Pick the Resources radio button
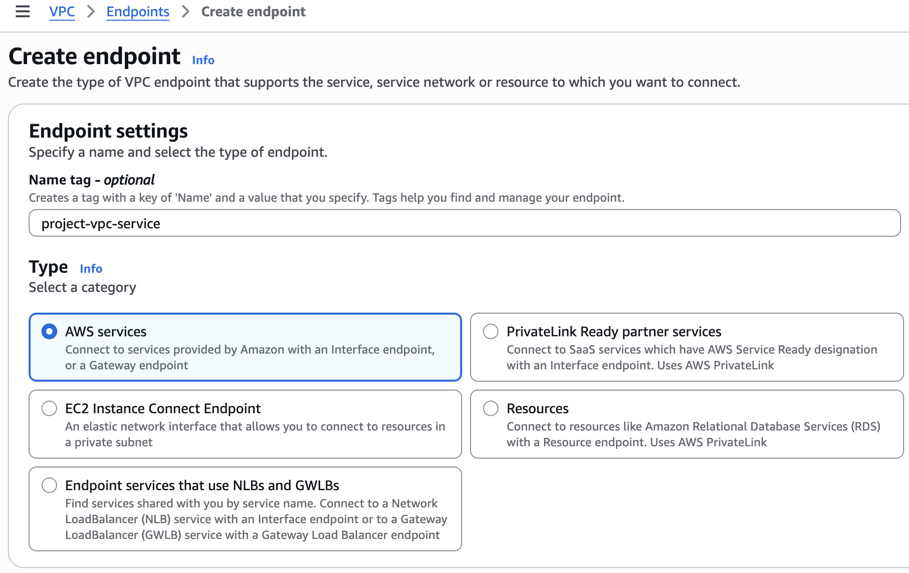Viewport: 909px width, 573px height. (x=491, y=408)
